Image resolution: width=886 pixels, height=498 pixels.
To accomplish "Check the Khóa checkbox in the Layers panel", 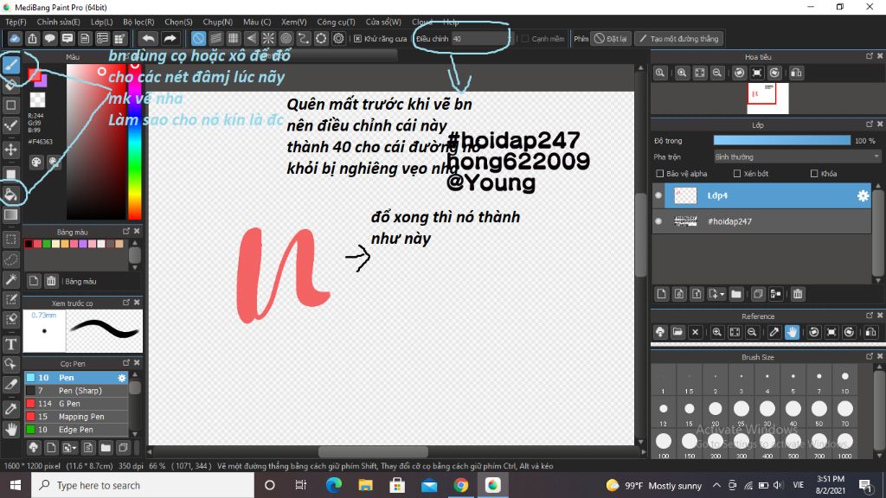I will [813, 174].
